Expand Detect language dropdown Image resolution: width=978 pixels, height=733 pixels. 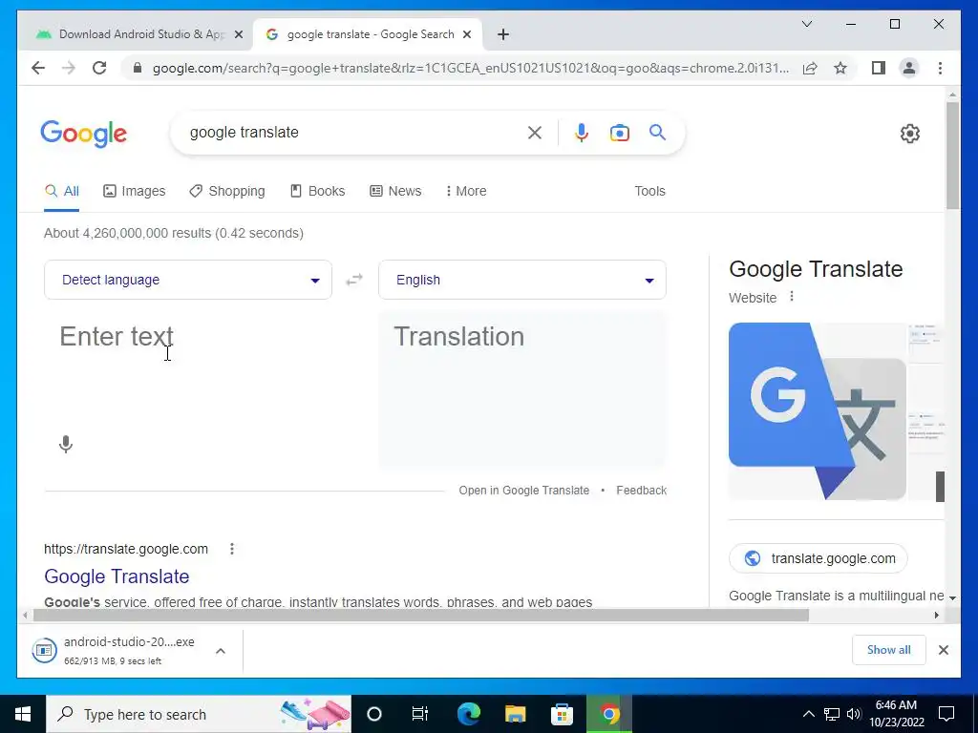point(188,280)
